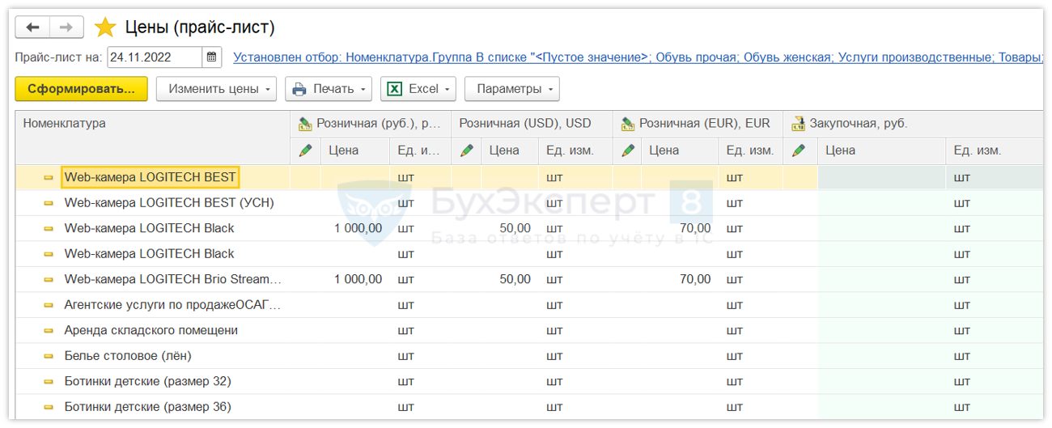Open the calendar date picker
This screenshot has height=428, width=1052.
pyautogui.click(x=212, y=57)
